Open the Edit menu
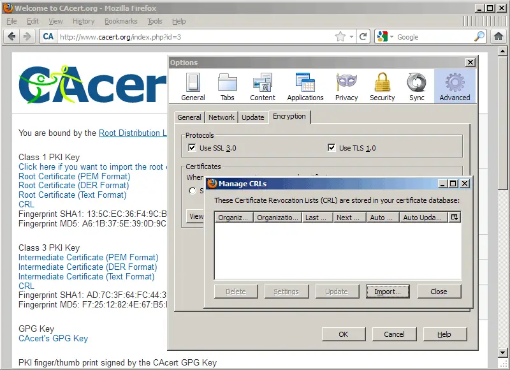The height and width of the screenshot is (370, 510). (33, 21)
